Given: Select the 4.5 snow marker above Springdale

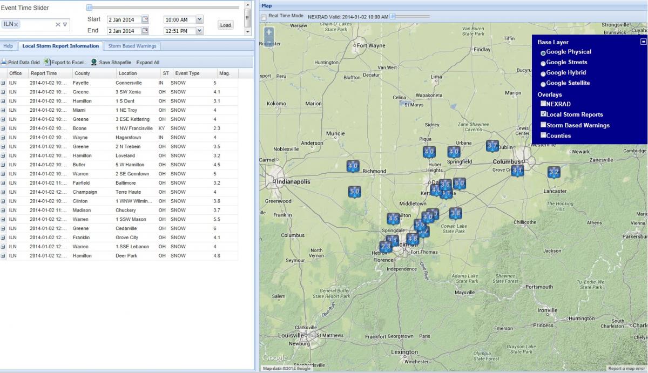Looking at the screenshot, I should click(393, 219).
